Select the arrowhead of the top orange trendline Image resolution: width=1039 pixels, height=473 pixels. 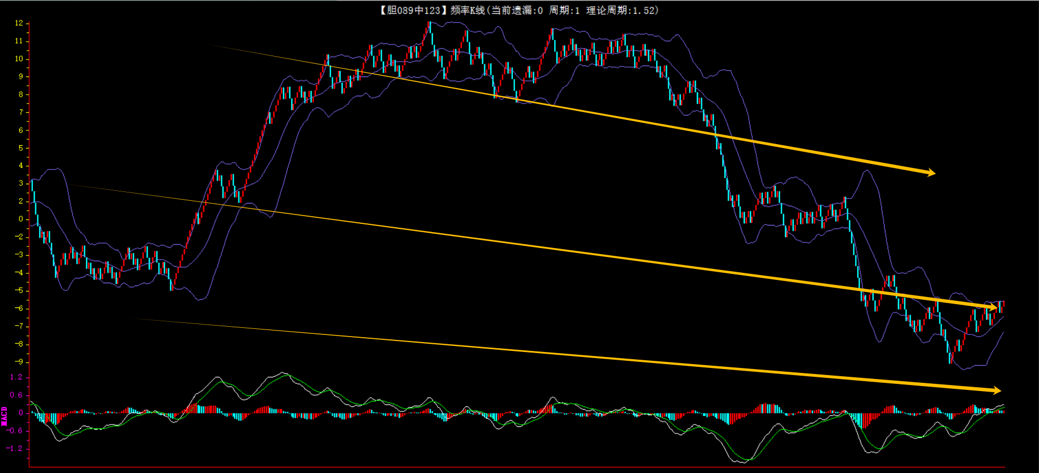[x=930, y=173]
